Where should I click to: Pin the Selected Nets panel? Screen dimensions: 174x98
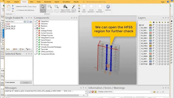tap(29, 54)
